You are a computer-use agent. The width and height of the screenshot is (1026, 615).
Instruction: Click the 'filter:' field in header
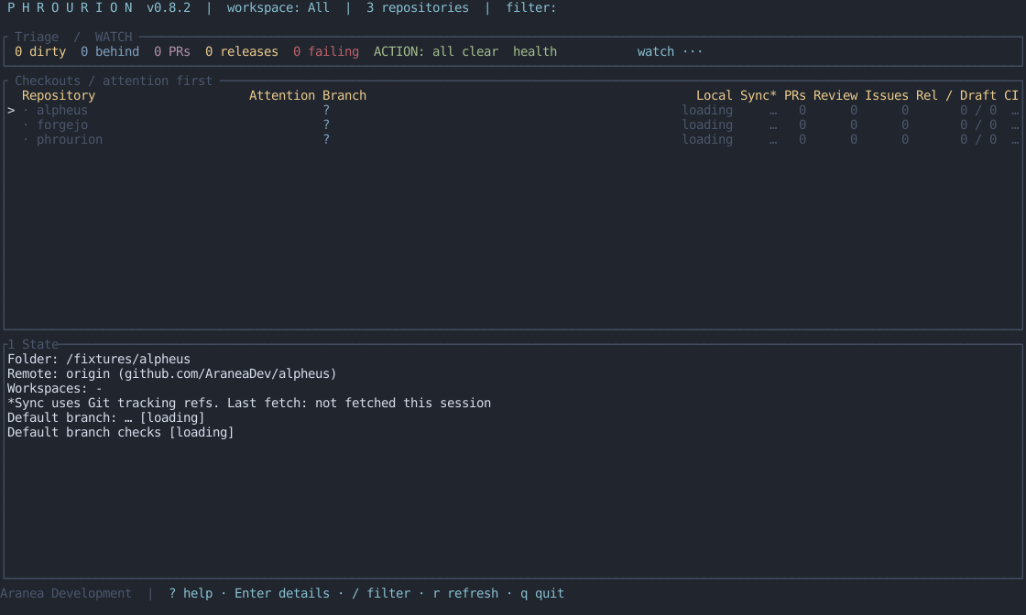click(530, 8)
